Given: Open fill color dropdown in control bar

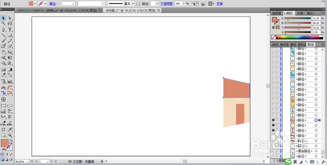Looking at the screenshot, I should tap(35, 4).
